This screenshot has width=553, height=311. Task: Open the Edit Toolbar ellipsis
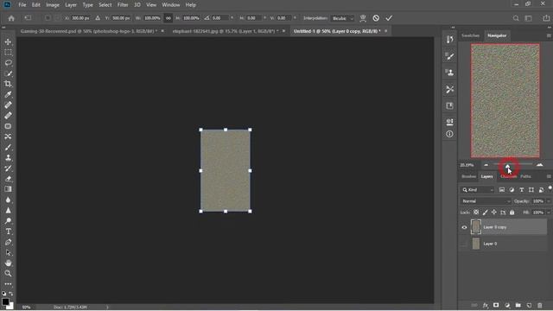(x=8, y=284)
